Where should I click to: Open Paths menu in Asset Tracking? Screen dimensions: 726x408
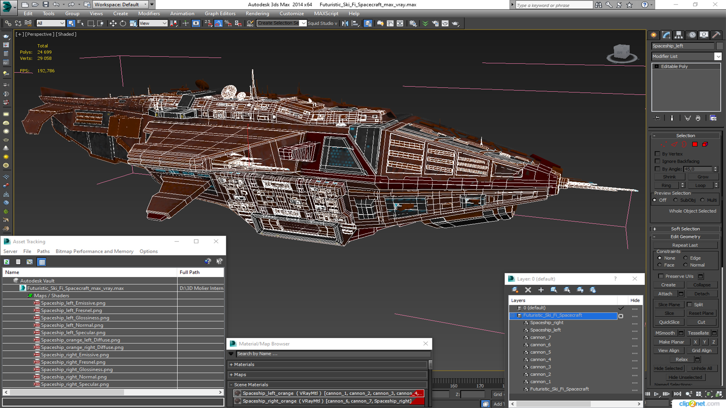pos(43,251)
